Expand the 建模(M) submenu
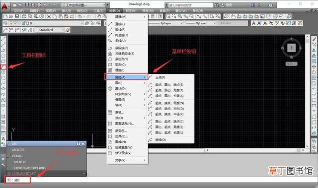Screen dimensions: 318x188 coord(127,17)
